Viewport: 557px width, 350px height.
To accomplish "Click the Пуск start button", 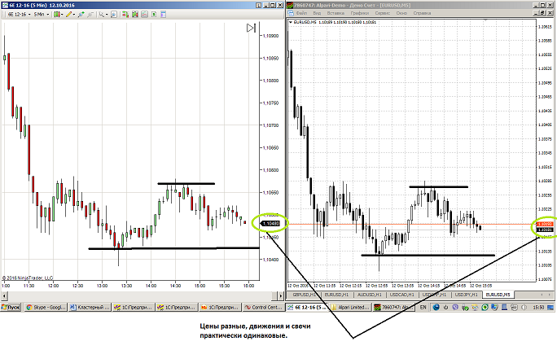I will coord(11,308).
